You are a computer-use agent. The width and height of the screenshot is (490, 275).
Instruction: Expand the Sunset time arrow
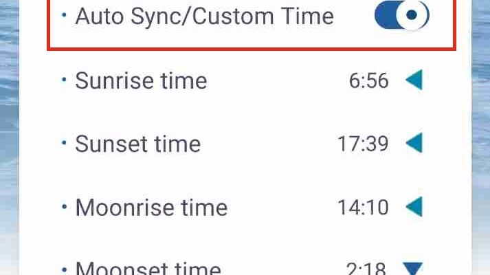click(x=413, y=144)
